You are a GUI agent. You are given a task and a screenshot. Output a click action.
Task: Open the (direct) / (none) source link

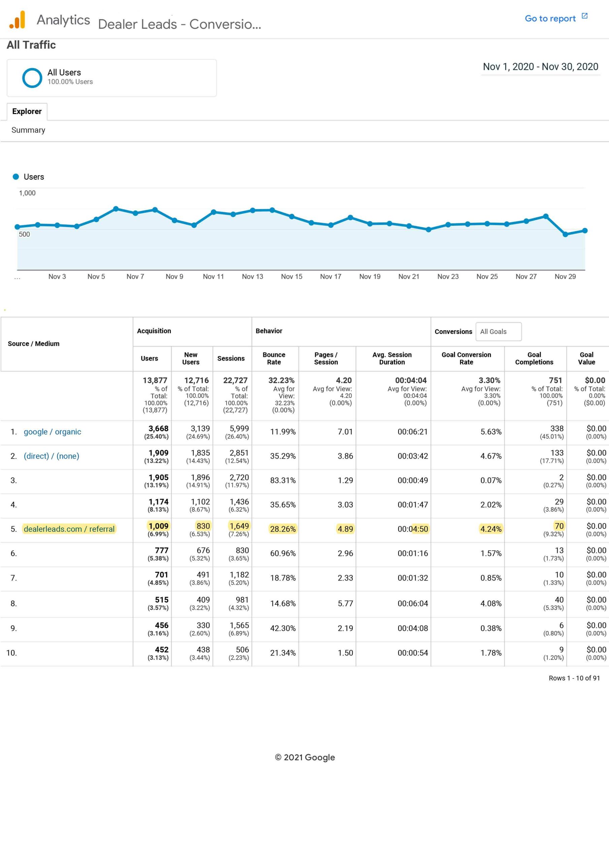coord(52,456)
